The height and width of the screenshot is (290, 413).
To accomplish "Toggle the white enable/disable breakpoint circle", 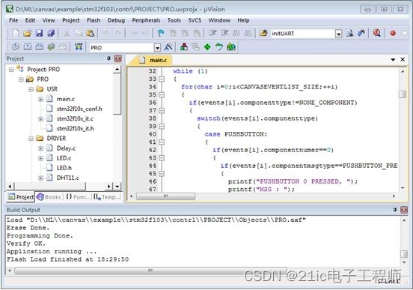I will [x=405, y=33].
